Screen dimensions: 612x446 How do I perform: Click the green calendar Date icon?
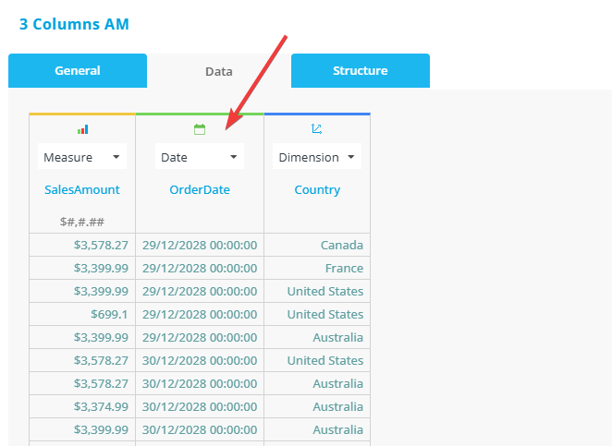(x=199, y=130)
